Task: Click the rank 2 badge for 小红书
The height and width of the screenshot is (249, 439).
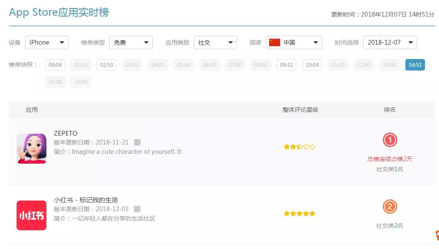Action: click(x=390, y=207)
